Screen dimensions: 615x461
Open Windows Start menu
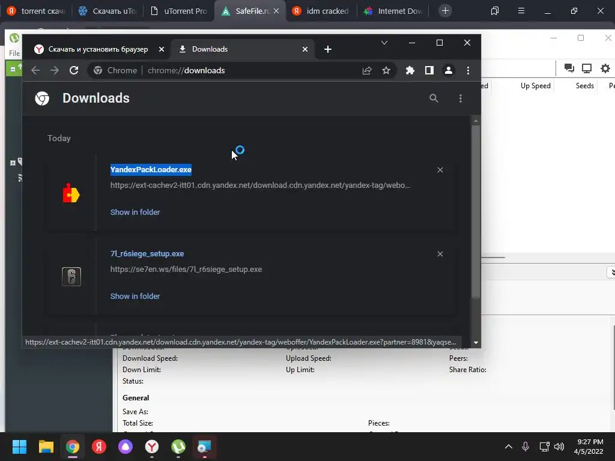pyautogui.click(x=19, y=447)
